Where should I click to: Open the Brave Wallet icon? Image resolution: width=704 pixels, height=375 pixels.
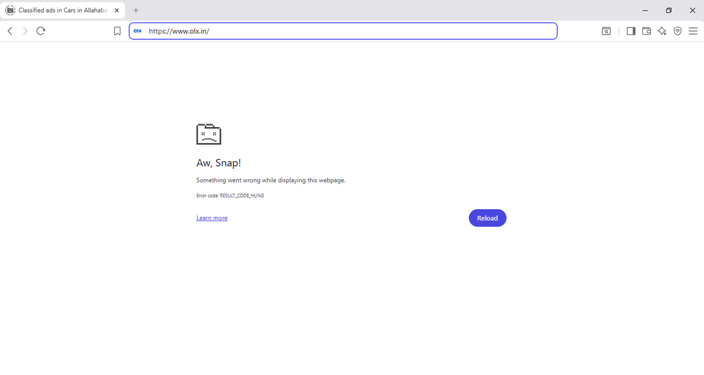pyautogui.click(x=647, y=31)
